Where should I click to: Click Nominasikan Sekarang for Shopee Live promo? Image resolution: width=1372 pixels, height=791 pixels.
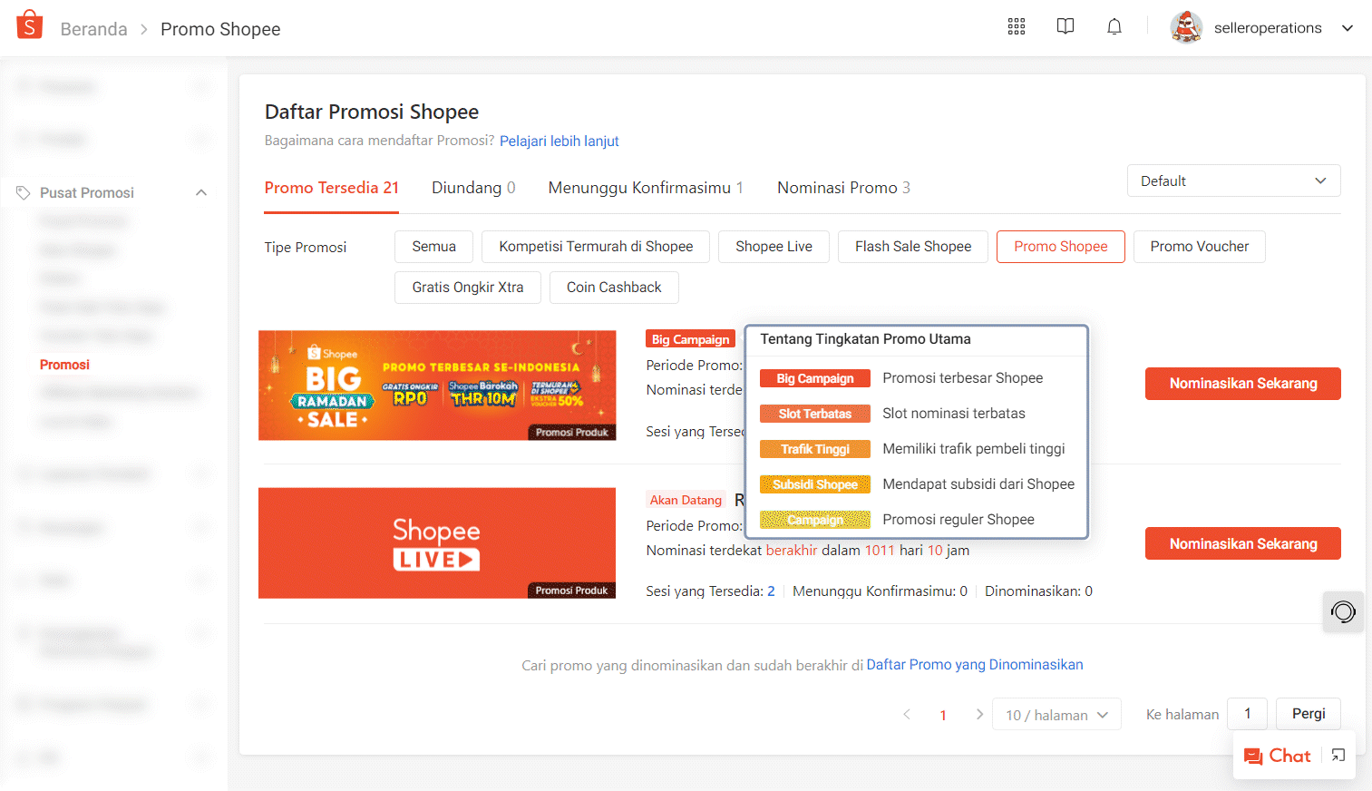[x=1242, y=543]
